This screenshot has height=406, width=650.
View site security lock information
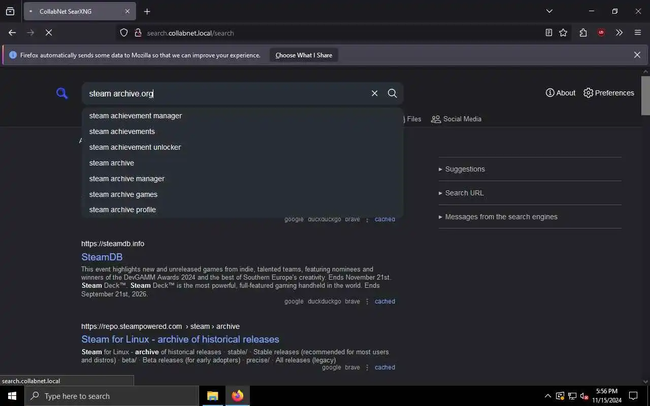[x=138, y=32]
